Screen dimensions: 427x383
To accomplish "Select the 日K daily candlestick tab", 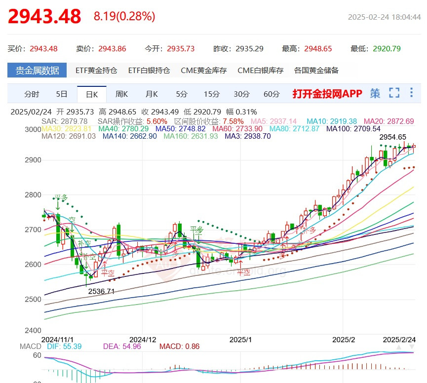I will click(92, 94).
